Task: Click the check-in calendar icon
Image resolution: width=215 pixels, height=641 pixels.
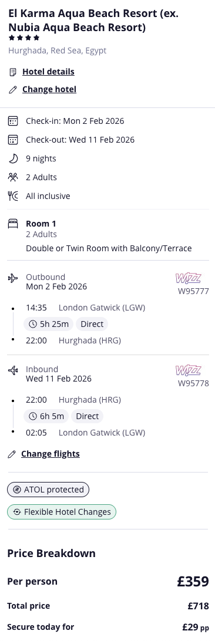Action: pos(13,121)
